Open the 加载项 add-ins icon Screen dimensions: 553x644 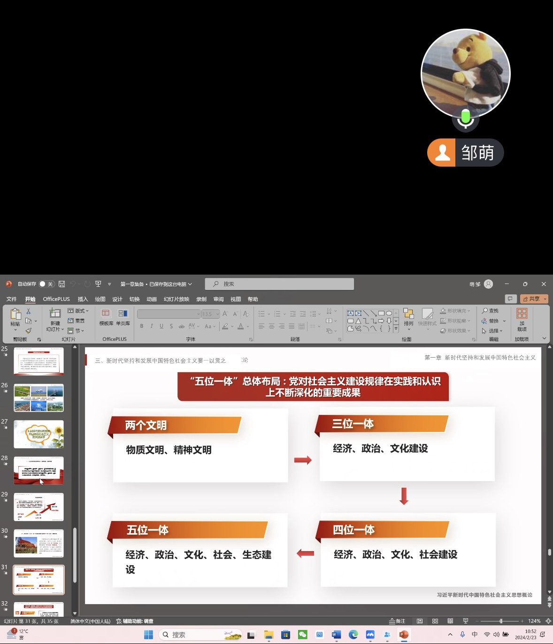522,319
